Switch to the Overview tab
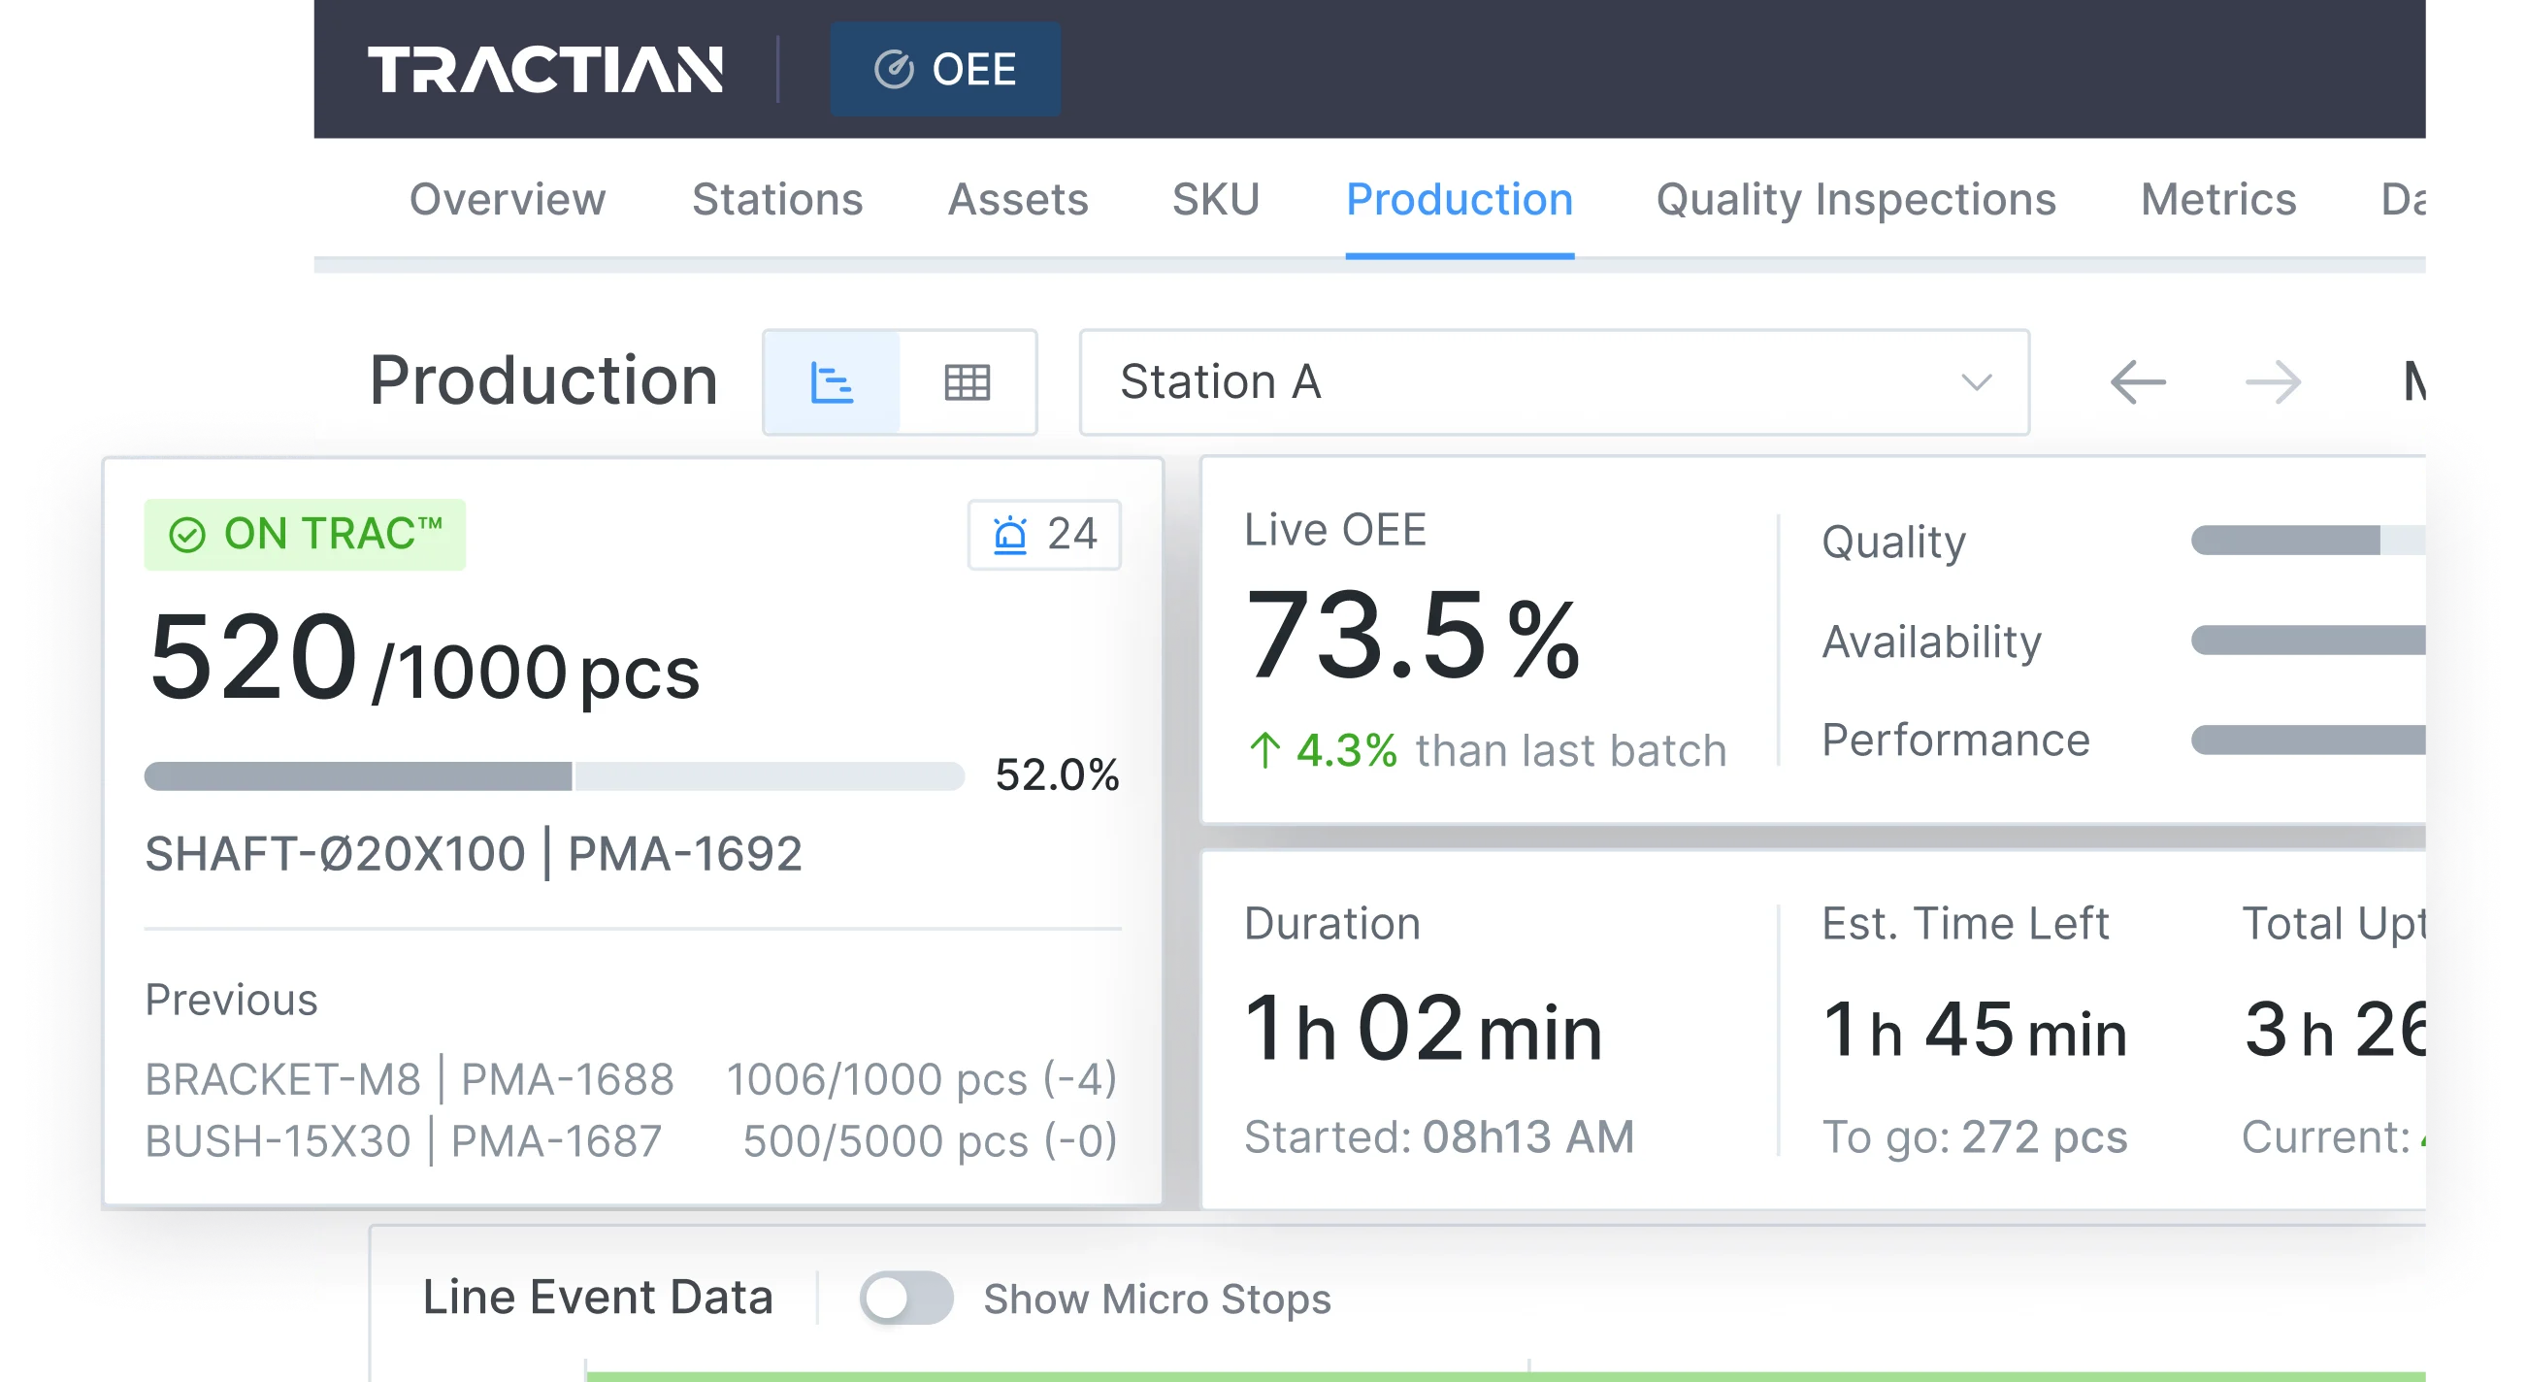2527x1382 pixels. (508, 200)
